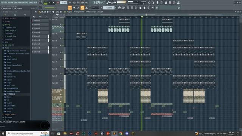Select the playlist Zoom magnifier tool
Image resolution: width=242 pixels, height=136 pixels.
coord(58,12)
